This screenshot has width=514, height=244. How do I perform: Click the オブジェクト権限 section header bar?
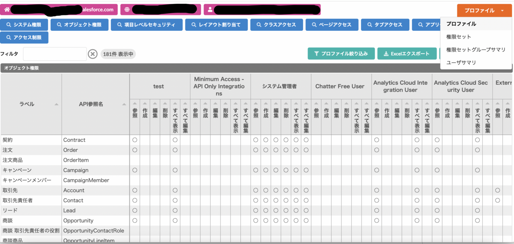[x=257, y=68]
